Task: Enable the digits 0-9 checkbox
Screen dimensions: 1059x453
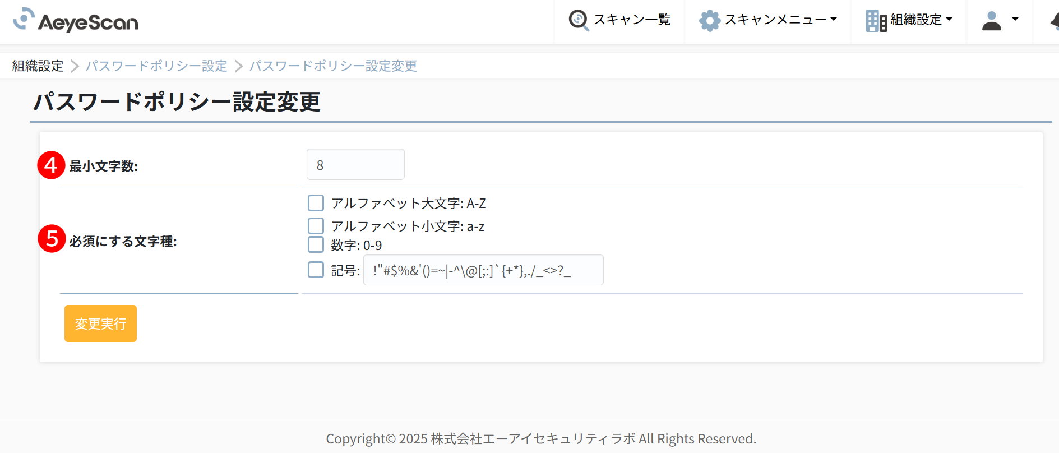Action: coord(316,244)
